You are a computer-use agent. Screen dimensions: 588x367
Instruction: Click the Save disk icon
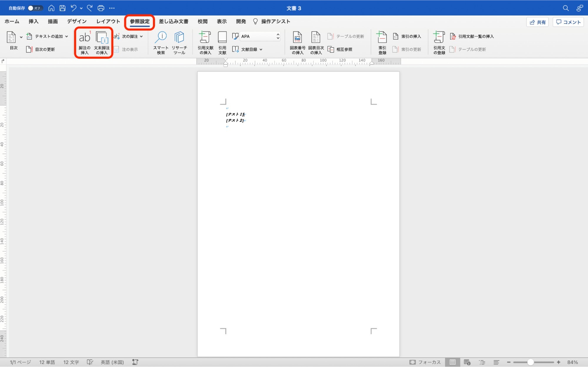click(x=62, y=8)
